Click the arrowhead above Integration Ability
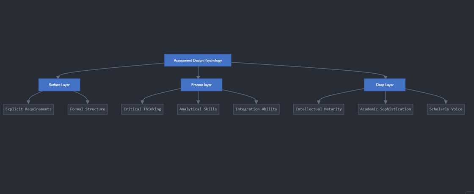The height and width of the screenshot is (194, 474). click(256, 101)
